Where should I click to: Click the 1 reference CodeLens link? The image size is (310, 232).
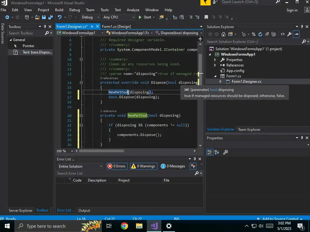coord(108,111)
